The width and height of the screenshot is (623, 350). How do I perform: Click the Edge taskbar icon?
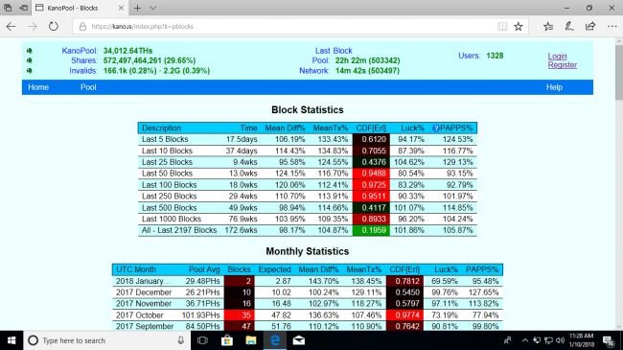click(275, 340)
